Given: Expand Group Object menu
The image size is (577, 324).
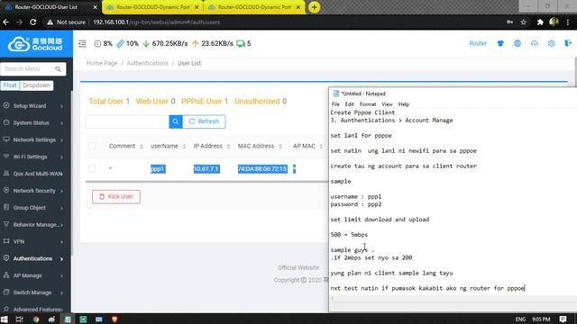Looking at the screenshot, I should click(35, 208).
